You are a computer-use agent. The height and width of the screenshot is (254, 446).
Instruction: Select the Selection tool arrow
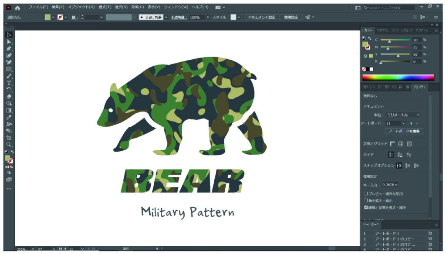9,35
